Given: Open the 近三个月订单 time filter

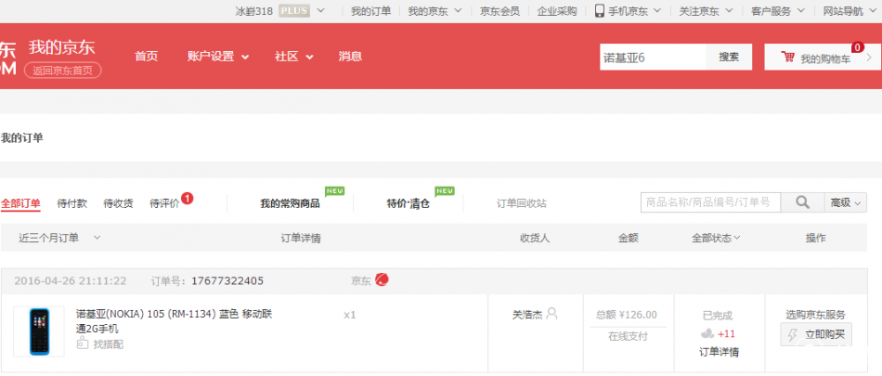Looking at the screenshot, I should [x=59, y=238].
